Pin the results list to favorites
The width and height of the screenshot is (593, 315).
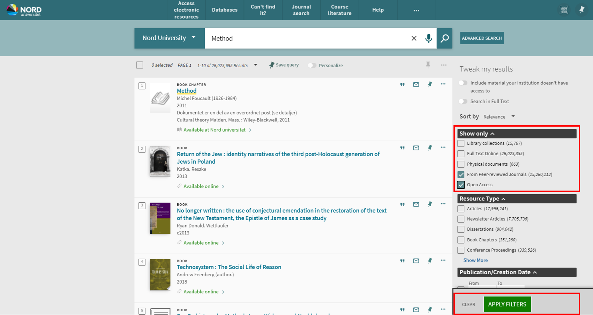point(428,65)
